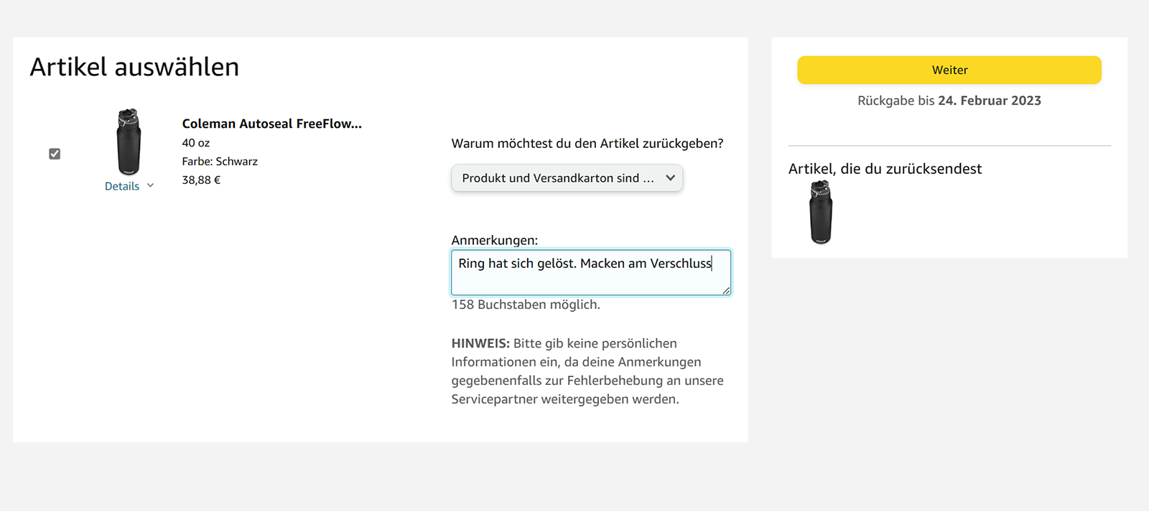
Task: Click '158 Buchstaben möglich.' counter text
Action: point(526,305)
